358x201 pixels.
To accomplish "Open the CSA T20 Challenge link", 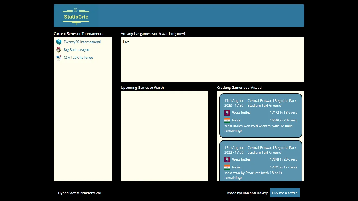I will coord(78,58).
